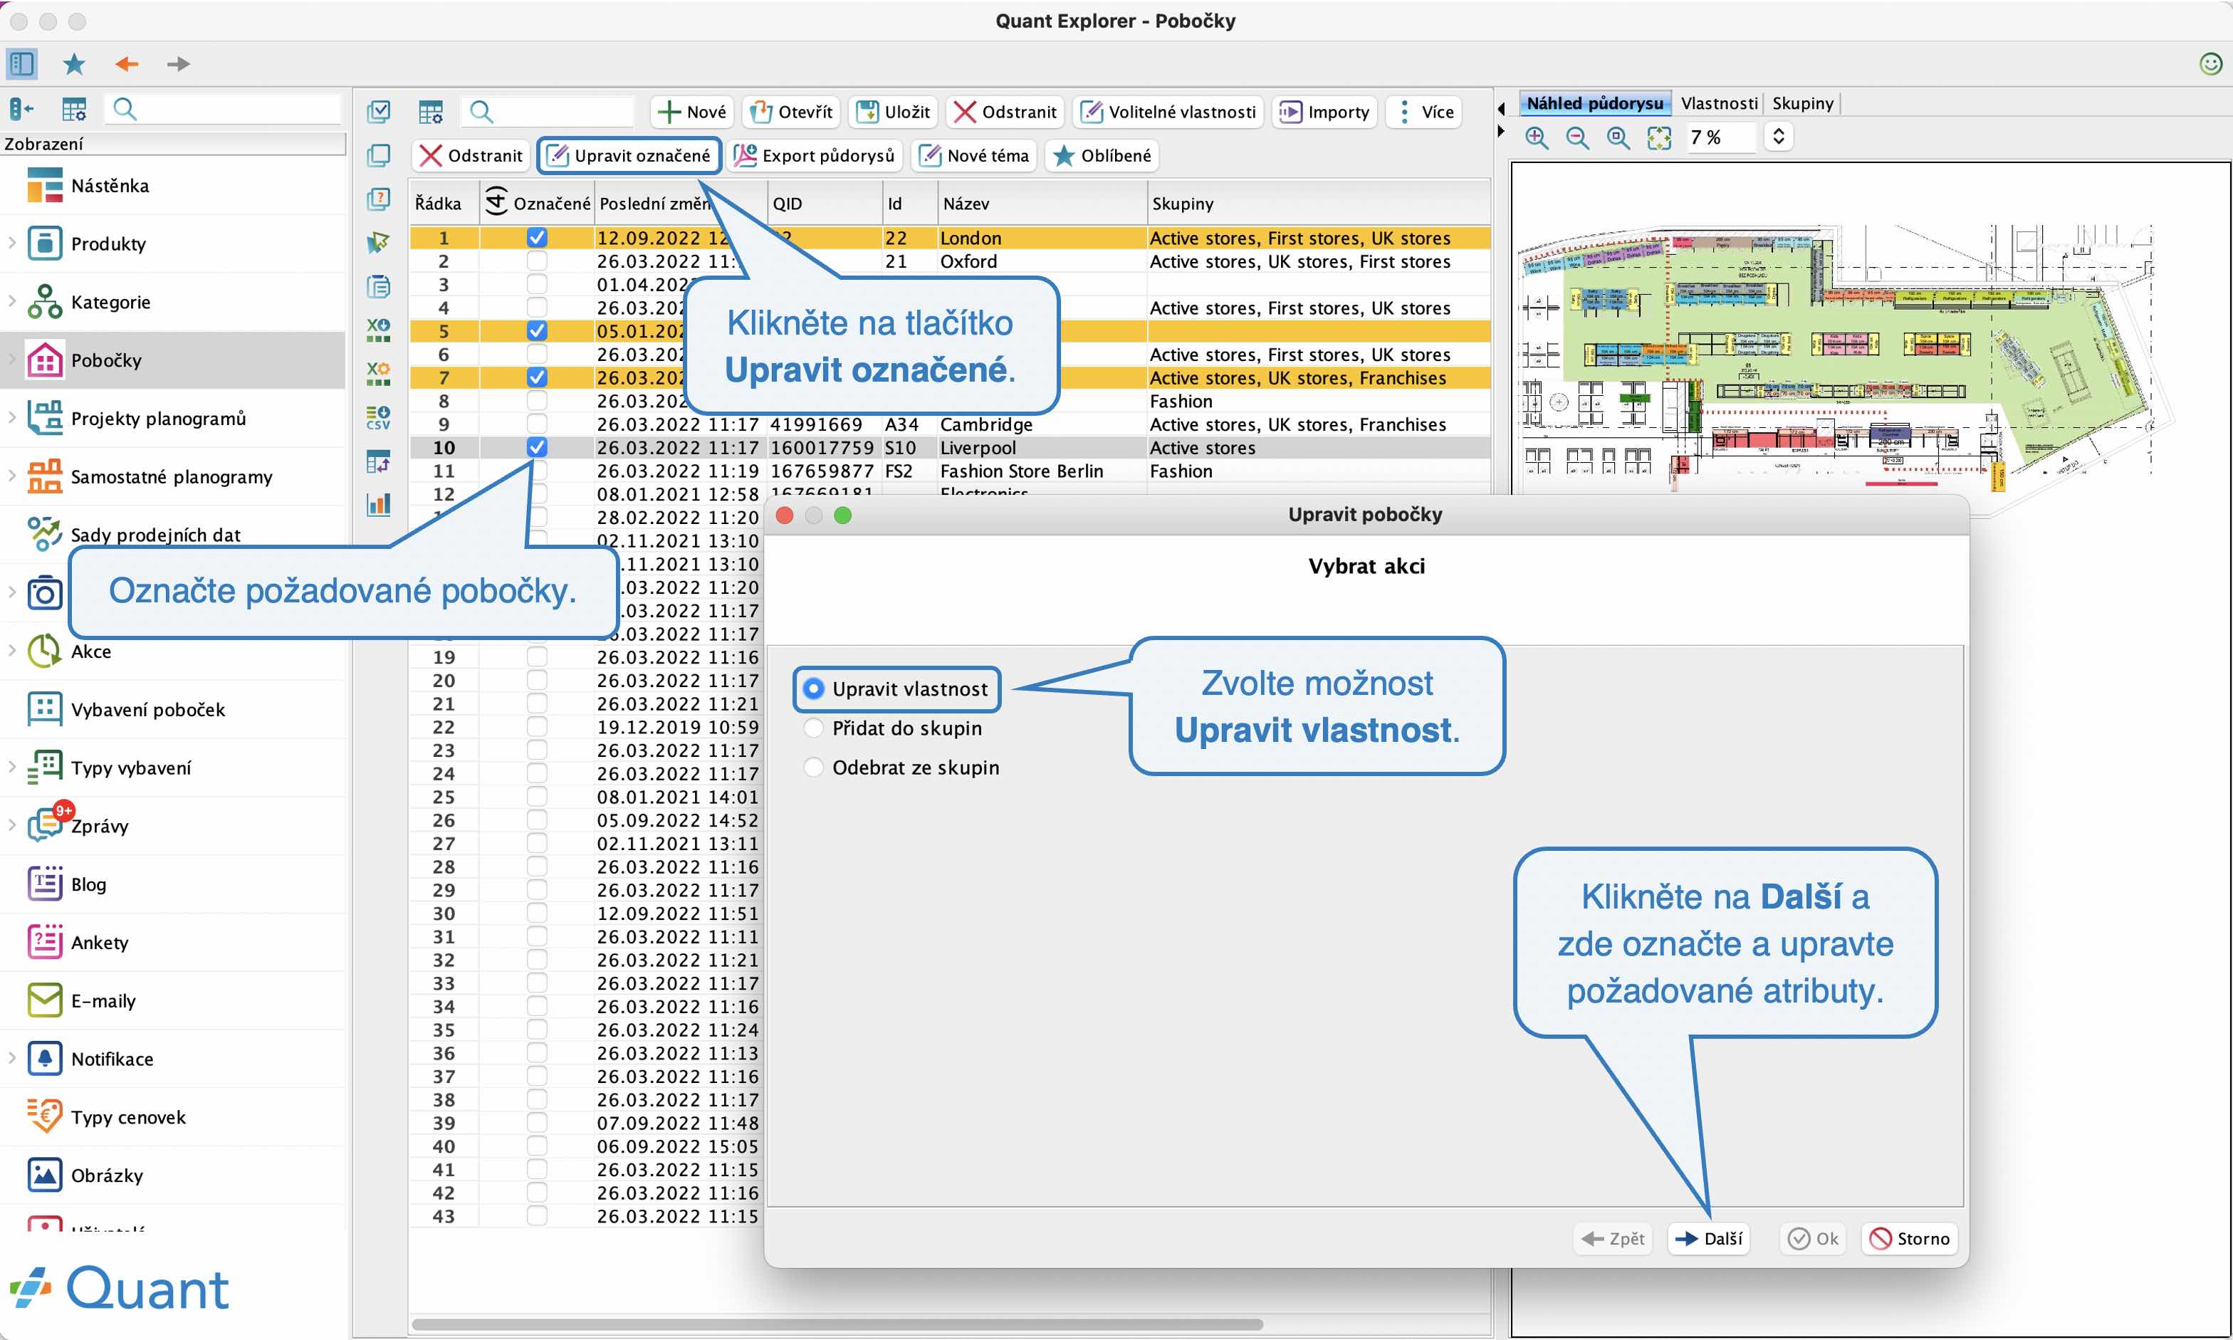Click the Upravit označené button
This screenshot has height=1340, width=2233.
pyautogui.click(x=629, y=155)
